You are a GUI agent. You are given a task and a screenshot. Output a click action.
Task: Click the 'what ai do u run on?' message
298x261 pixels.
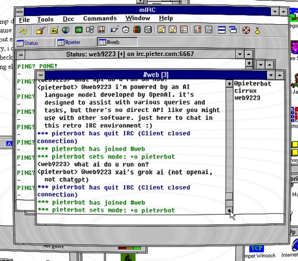click(x=93, y=164)
